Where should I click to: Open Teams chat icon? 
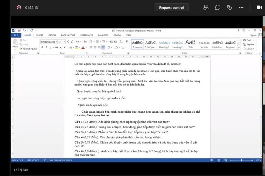pos(218,7)
